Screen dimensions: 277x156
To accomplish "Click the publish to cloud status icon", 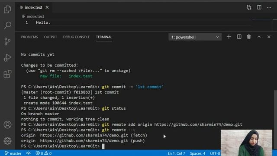I will [x=29, y=153].
